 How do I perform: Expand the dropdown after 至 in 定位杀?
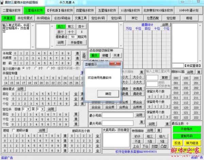(x=42, y=109)
